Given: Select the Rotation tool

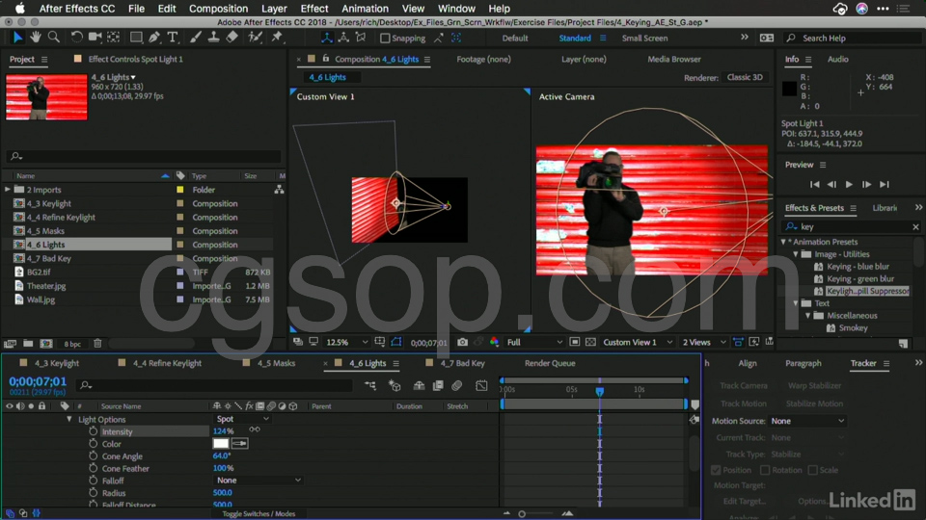Looking at the screenshot, I should [x=77, y=38].
